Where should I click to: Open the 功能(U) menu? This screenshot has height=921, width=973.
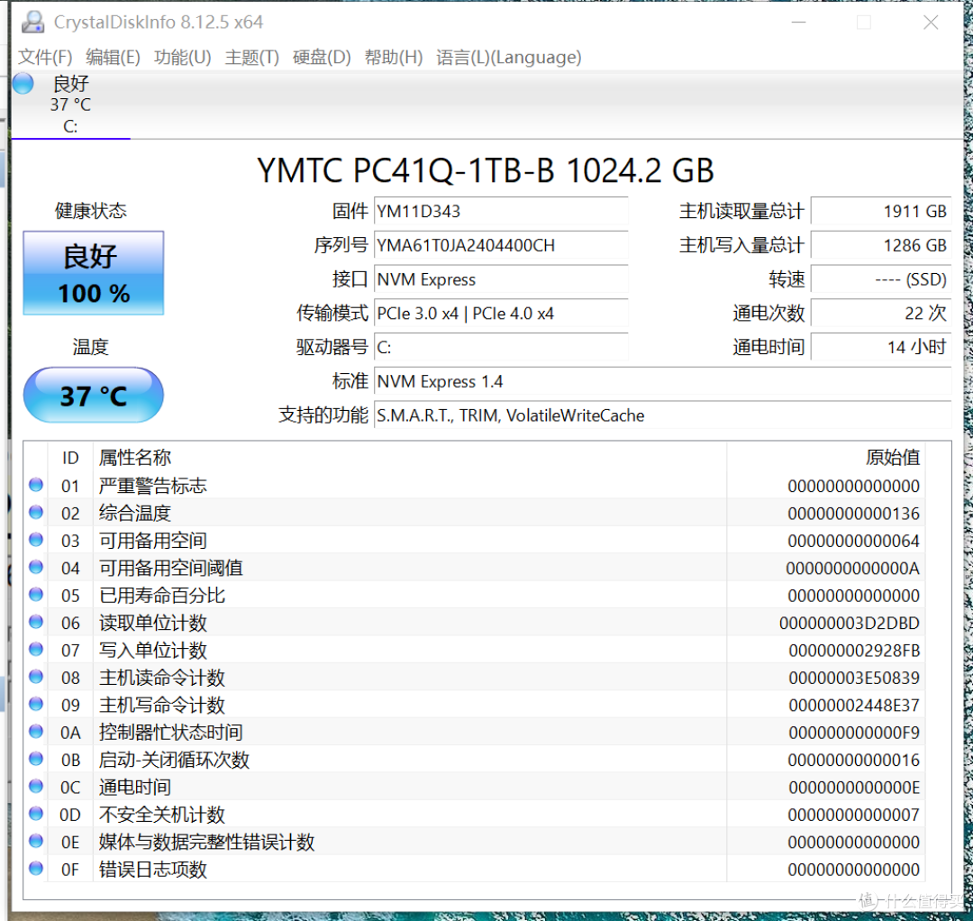182,57
